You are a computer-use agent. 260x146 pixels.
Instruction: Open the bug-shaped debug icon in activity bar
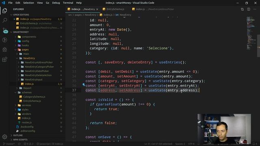(x=4, y=49)
